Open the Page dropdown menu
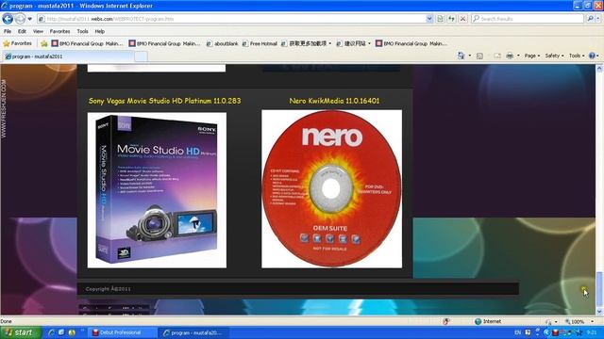Viewport: 604px width, 339px height. pyautogui.click(x=532, y=56)
